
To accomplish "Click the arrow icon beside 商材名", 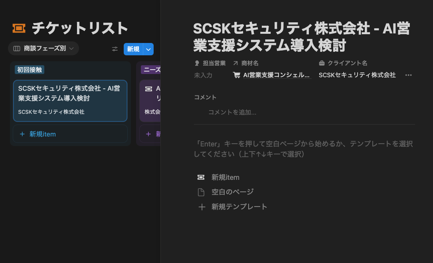I will pos(235,63).
